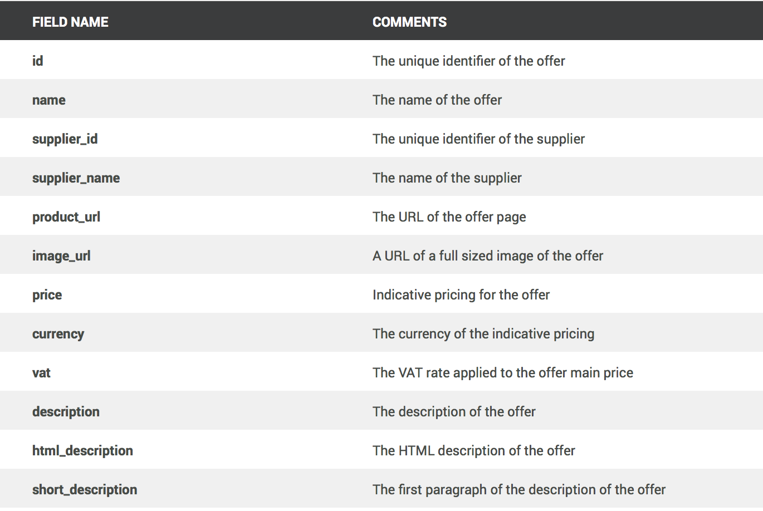
Task: Click comment about first paragraph of description
Action: tap(519, 490)
